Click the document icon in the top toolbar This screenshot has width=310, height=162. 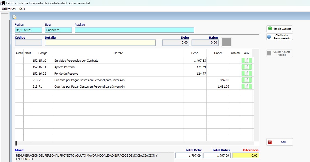[x=14, y=17]
